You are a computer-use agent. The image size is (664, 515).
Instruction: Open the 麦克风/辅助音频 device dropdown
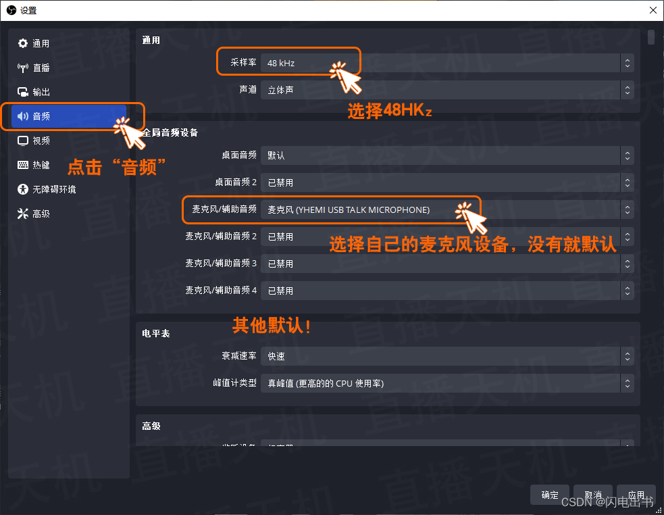[x=447, y=210]
